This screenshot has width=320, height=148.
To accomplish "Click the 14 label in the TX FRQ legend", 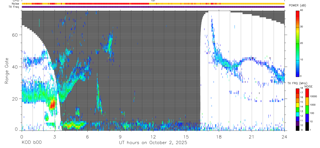I will [x=301, y=106].
